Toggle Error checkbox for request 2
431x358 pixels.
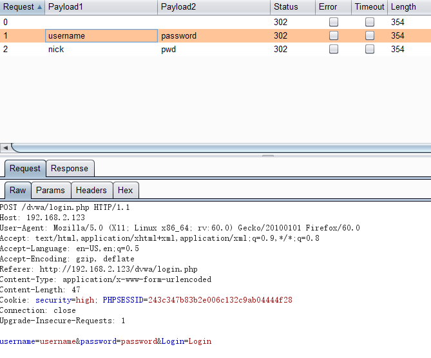[x=334, y=49]
